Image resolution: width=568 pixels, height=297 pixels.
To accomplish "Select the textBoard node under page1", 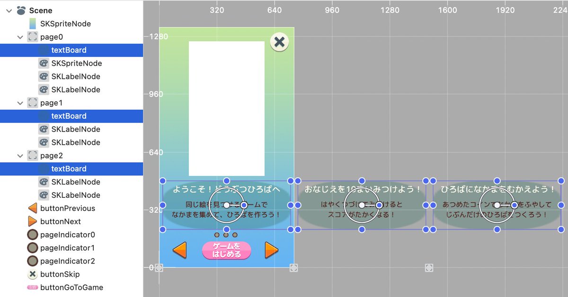I will click(x=69, y=116).
